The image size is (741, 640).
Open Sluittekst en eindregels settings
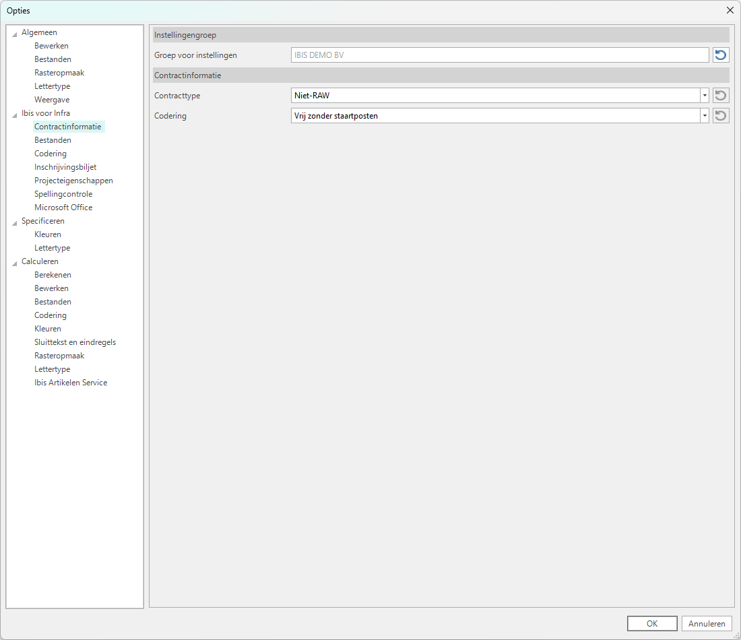[75, 342]
